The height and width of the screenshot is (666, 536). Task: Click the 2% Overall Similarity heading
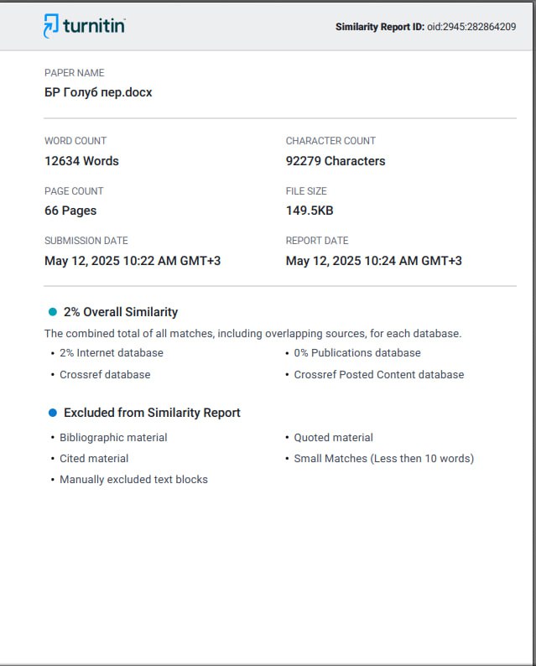pos(121,312)
